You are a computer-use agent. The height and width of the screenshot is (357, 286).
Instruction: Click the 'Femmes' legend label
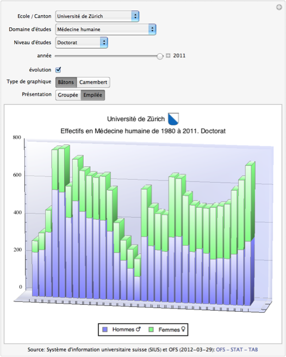click(x=169, y=330)
